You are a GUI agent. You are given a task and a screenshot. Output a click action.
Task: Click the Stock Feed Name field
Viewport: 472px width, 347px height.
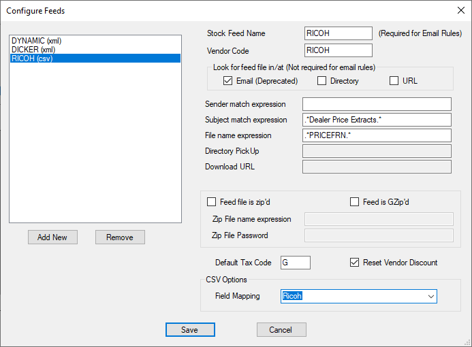[x=339, y=33]
